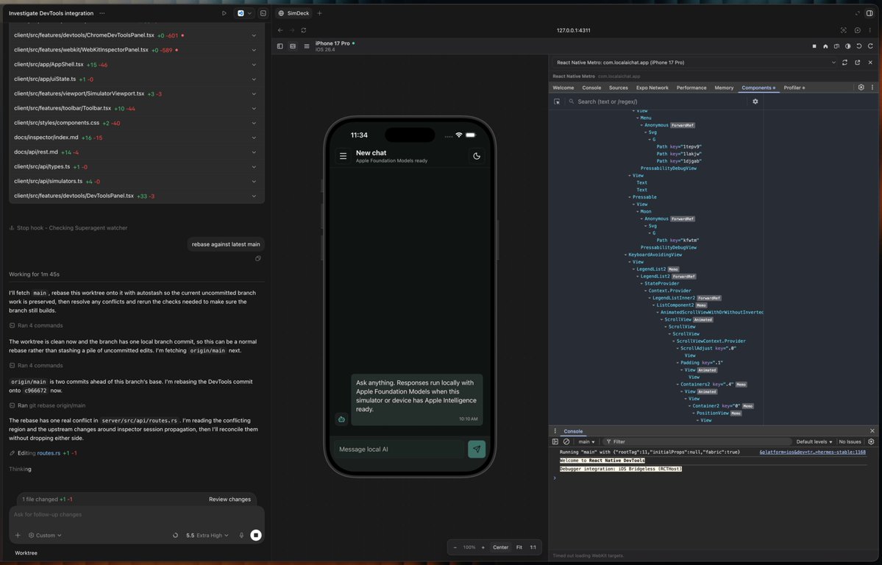882x565 pixels.
Task: Click the microphone icon in chat input
Action: click(x=241, y=535)
